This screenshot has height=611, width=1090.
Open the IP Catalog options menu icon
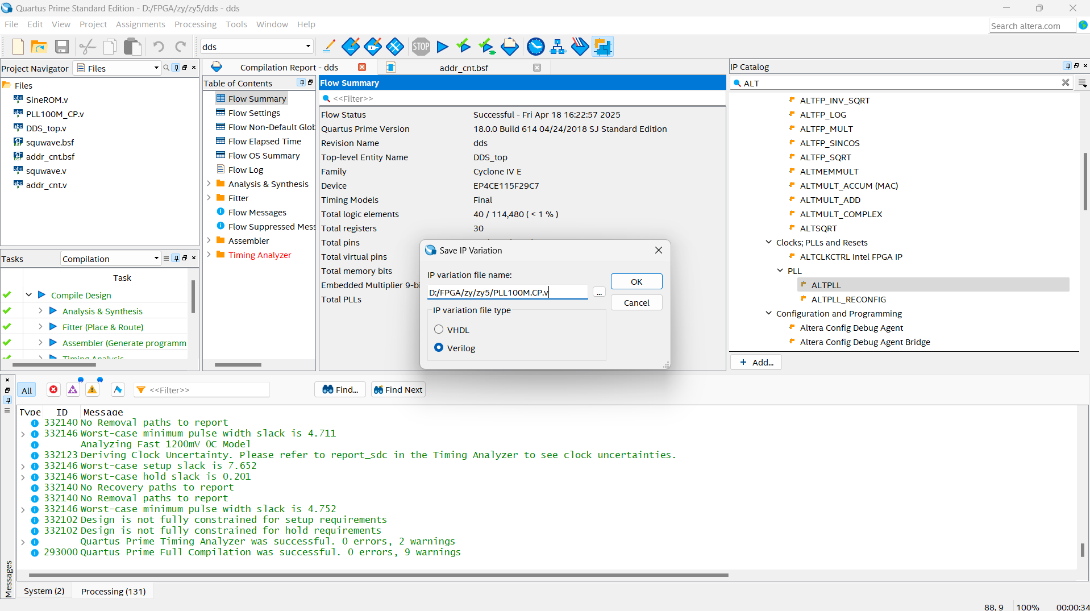tap(1083, 84)
